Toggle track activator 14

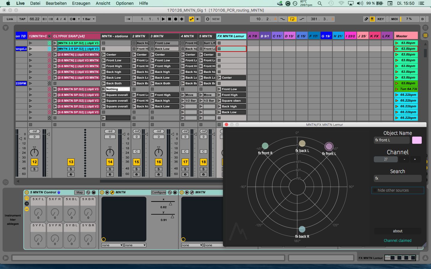tap(110, 162)
